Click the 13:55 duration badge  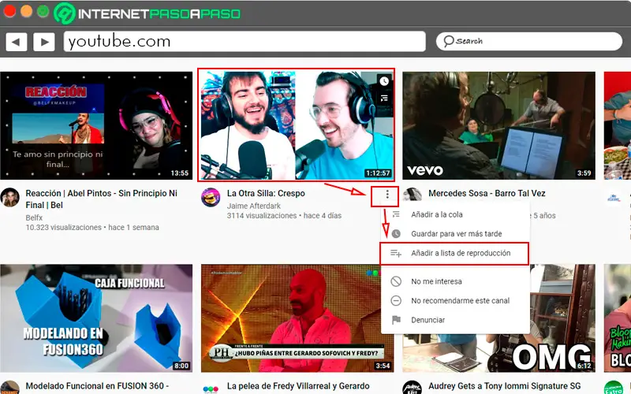(x=180, y=173)
